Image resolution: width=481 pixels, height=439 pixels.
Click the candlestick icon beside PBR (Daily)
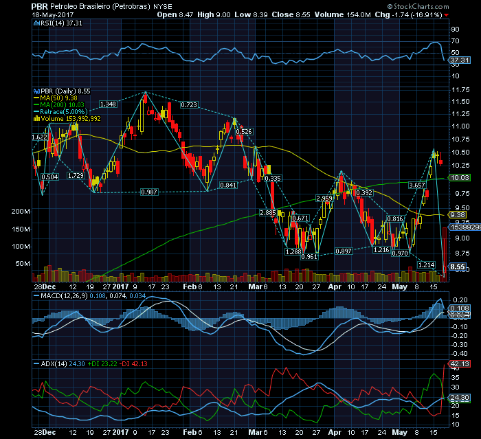click(x=36, y=91)
